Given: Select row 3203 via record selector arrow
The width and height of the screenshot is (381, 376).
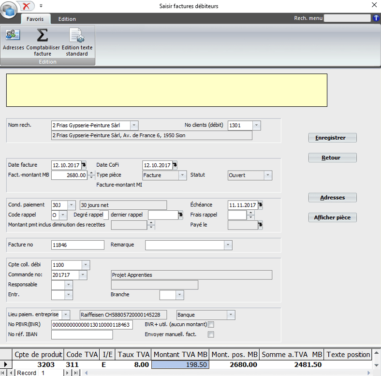Looking at the screenshot, I should point(6,364).
